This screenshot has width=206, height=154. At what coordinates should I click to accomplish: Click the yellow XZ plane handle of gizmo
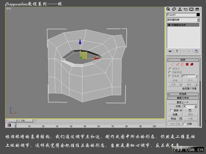[83, 55]
